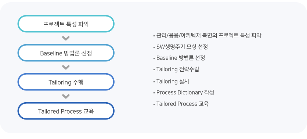
Task: Click the 관리/응용/아키텍처 측면의 프로젝트 특성 파악 line
Action: point(209,35)
